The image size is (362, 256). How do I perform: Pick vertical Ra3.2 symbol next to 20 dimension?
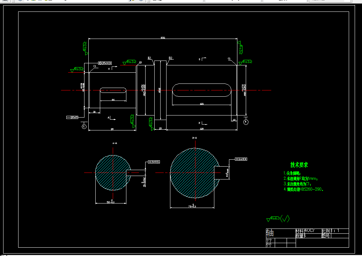pos(152,124)
